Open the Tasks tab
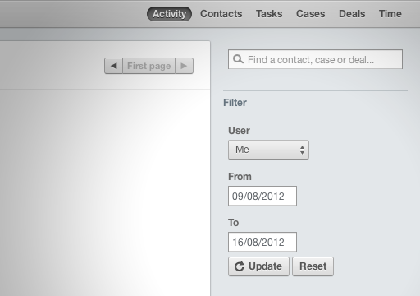This screenshot has height=296, width=420. coord(269,14)
